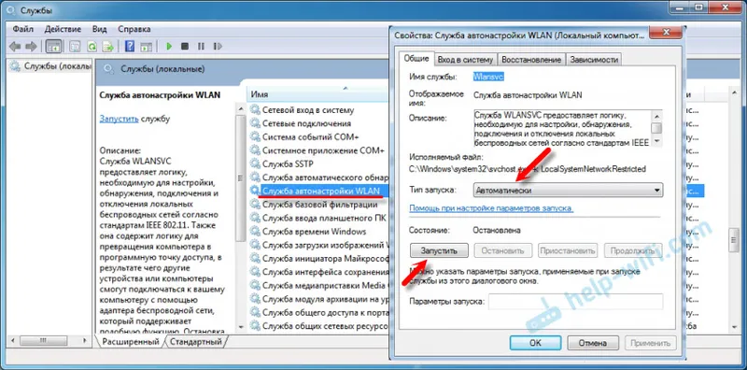Open the Файл menu
The image size is (747, 370).
pos(22,29)
